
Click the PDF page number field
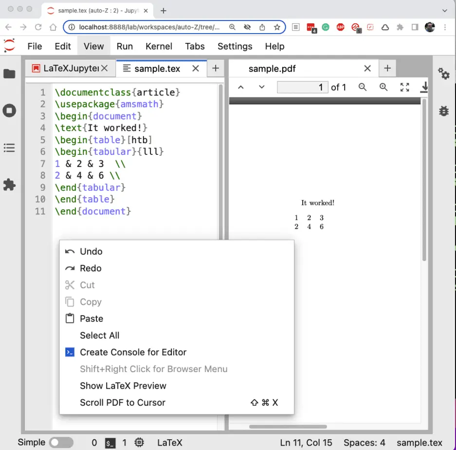click(x=302, y=87)
